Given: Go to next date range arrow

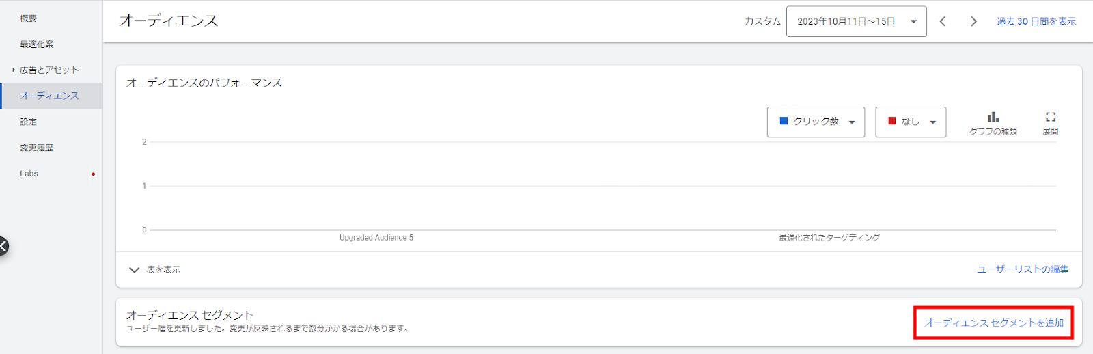Looking at the screenshot, I should coord(973,21).
